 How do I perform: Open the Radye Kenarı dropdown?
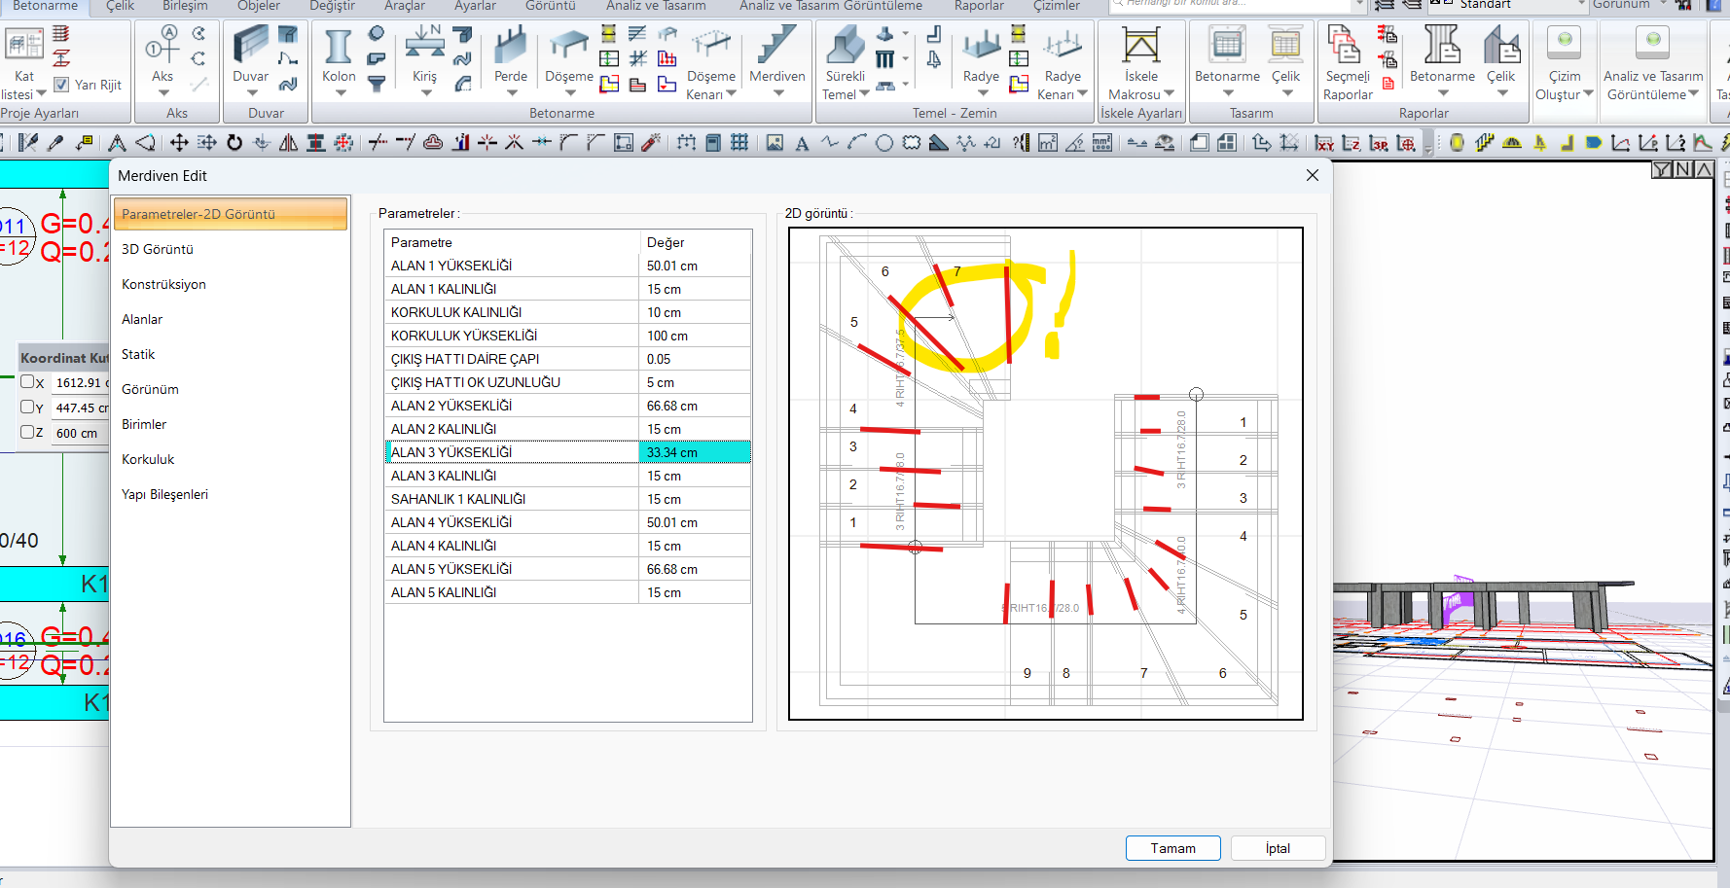tap(1082, 94)
